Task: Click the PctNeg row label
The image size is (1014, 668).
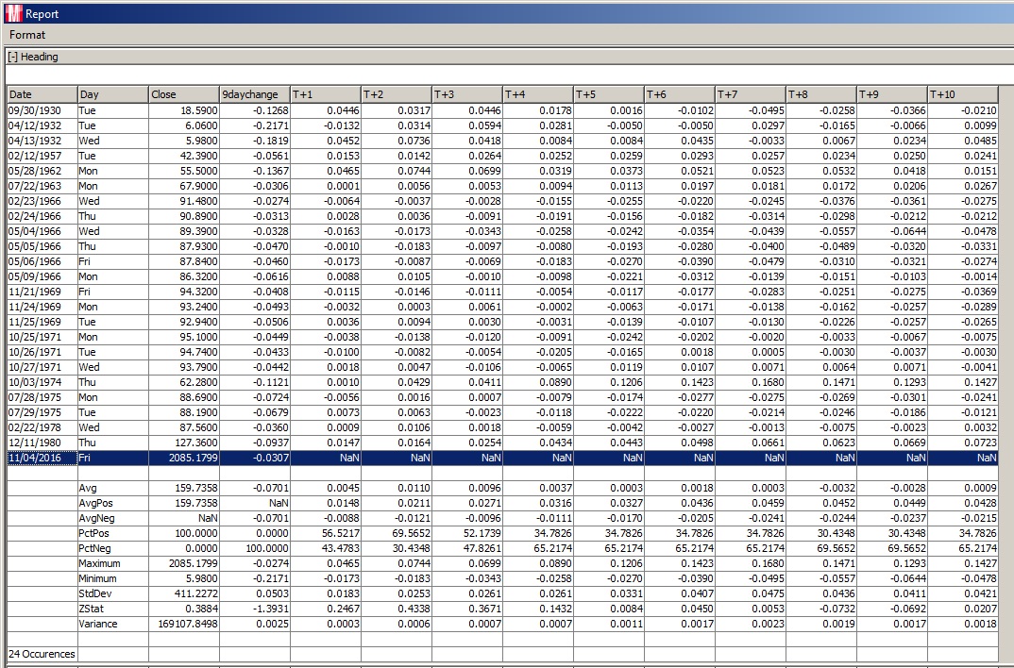Action: [x=113, y=548]
